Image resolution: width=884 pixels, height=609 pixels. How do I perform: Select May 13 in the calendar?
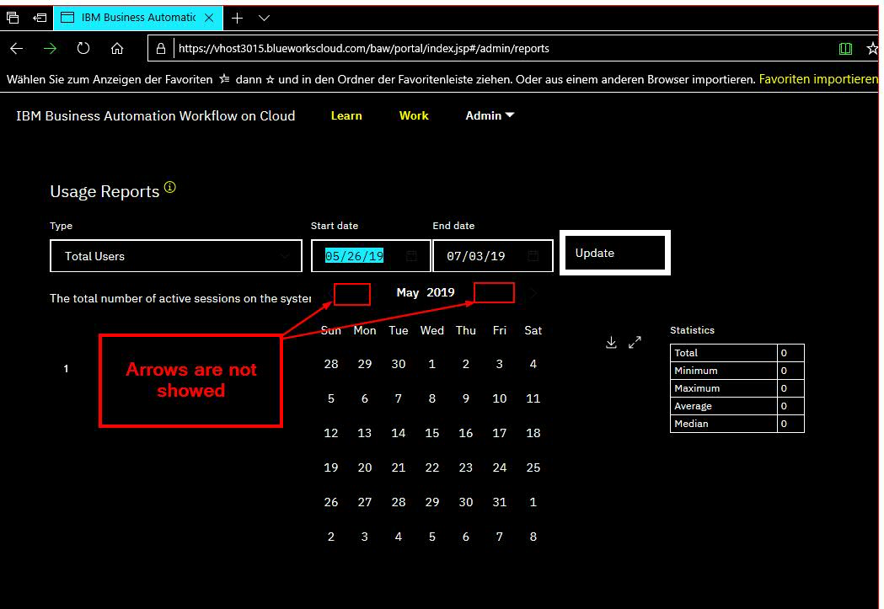click(x=365, y=433)
